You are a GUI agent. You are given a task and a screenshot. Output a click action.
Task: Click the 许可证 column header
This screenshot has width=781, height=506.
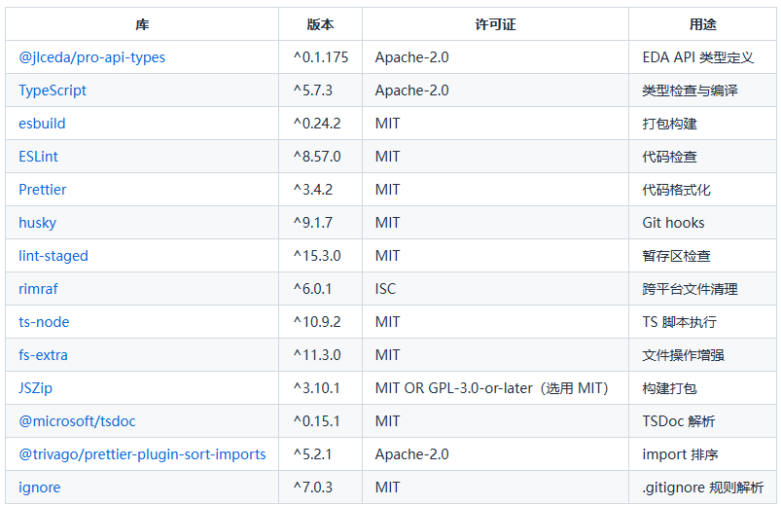(496, 24)
